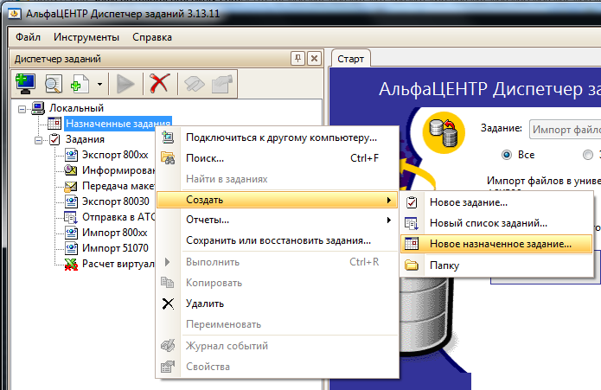The height and width of the screenshot is (390, 601).
Task: Click the Информирование task icon
Action: click(71, 170)
